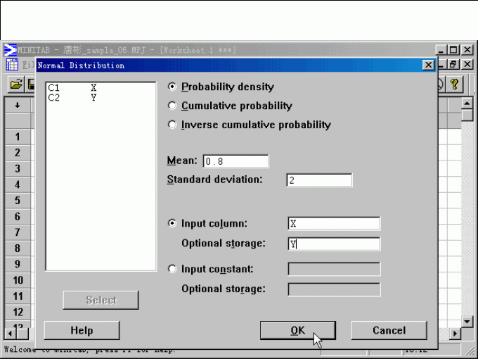Click the worksheet scroll up arrow

click(x=467, y=103)
